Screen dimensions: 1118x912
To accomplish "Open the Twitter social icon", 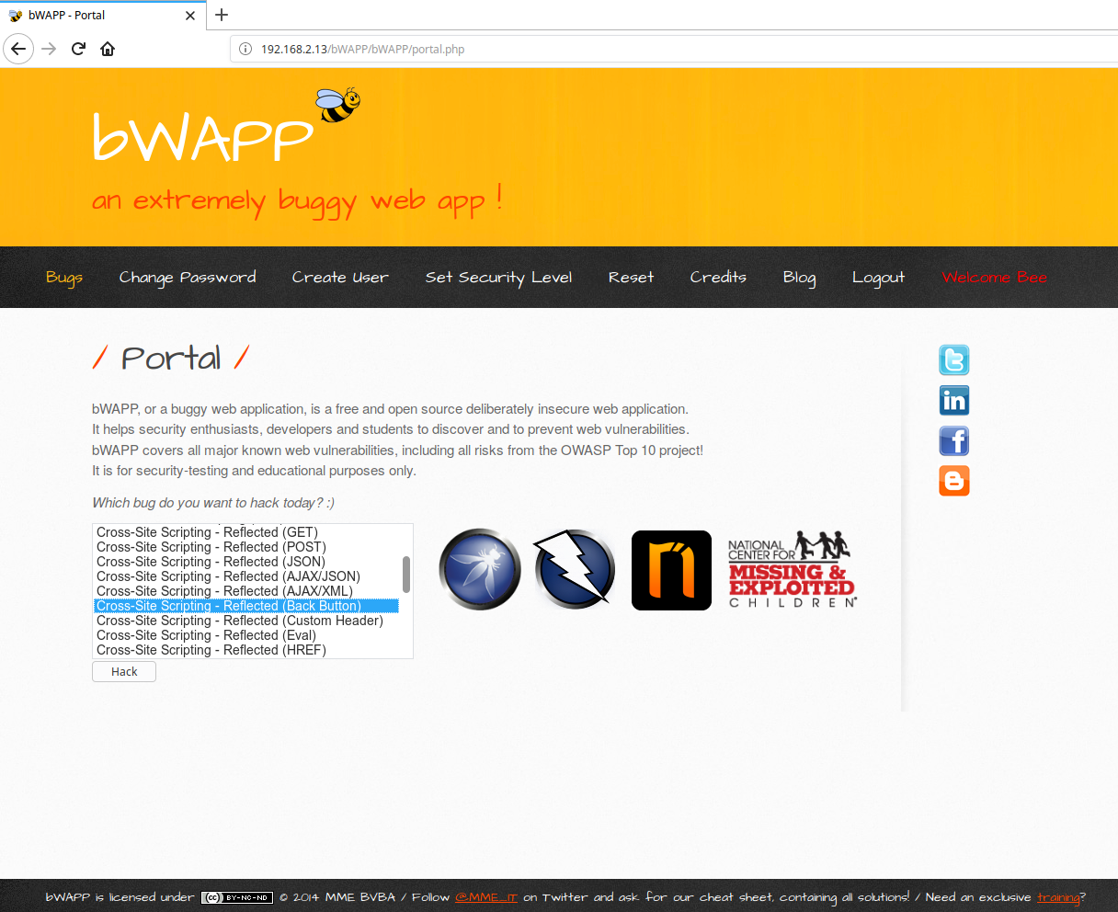I will pyautogui.click(x=954, y=359).
